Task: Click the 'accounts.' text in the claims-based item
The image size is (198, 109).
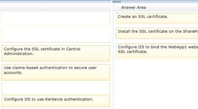Action: [13, 73]
